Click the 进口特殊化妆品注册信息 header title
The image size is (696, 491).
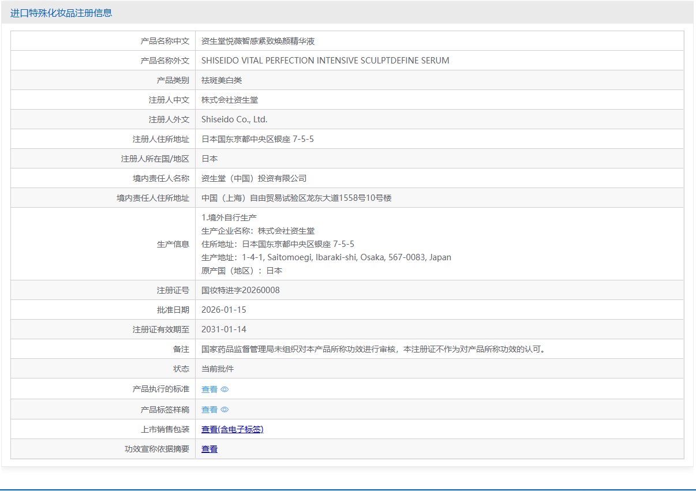61,13
